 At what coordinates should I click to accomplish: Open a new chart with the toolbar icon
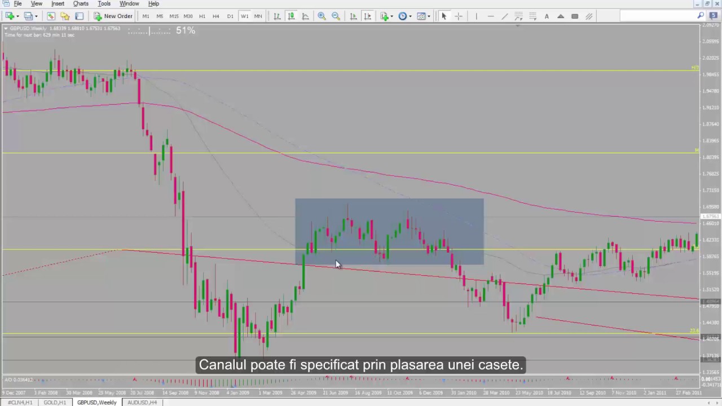pos(9,16)
